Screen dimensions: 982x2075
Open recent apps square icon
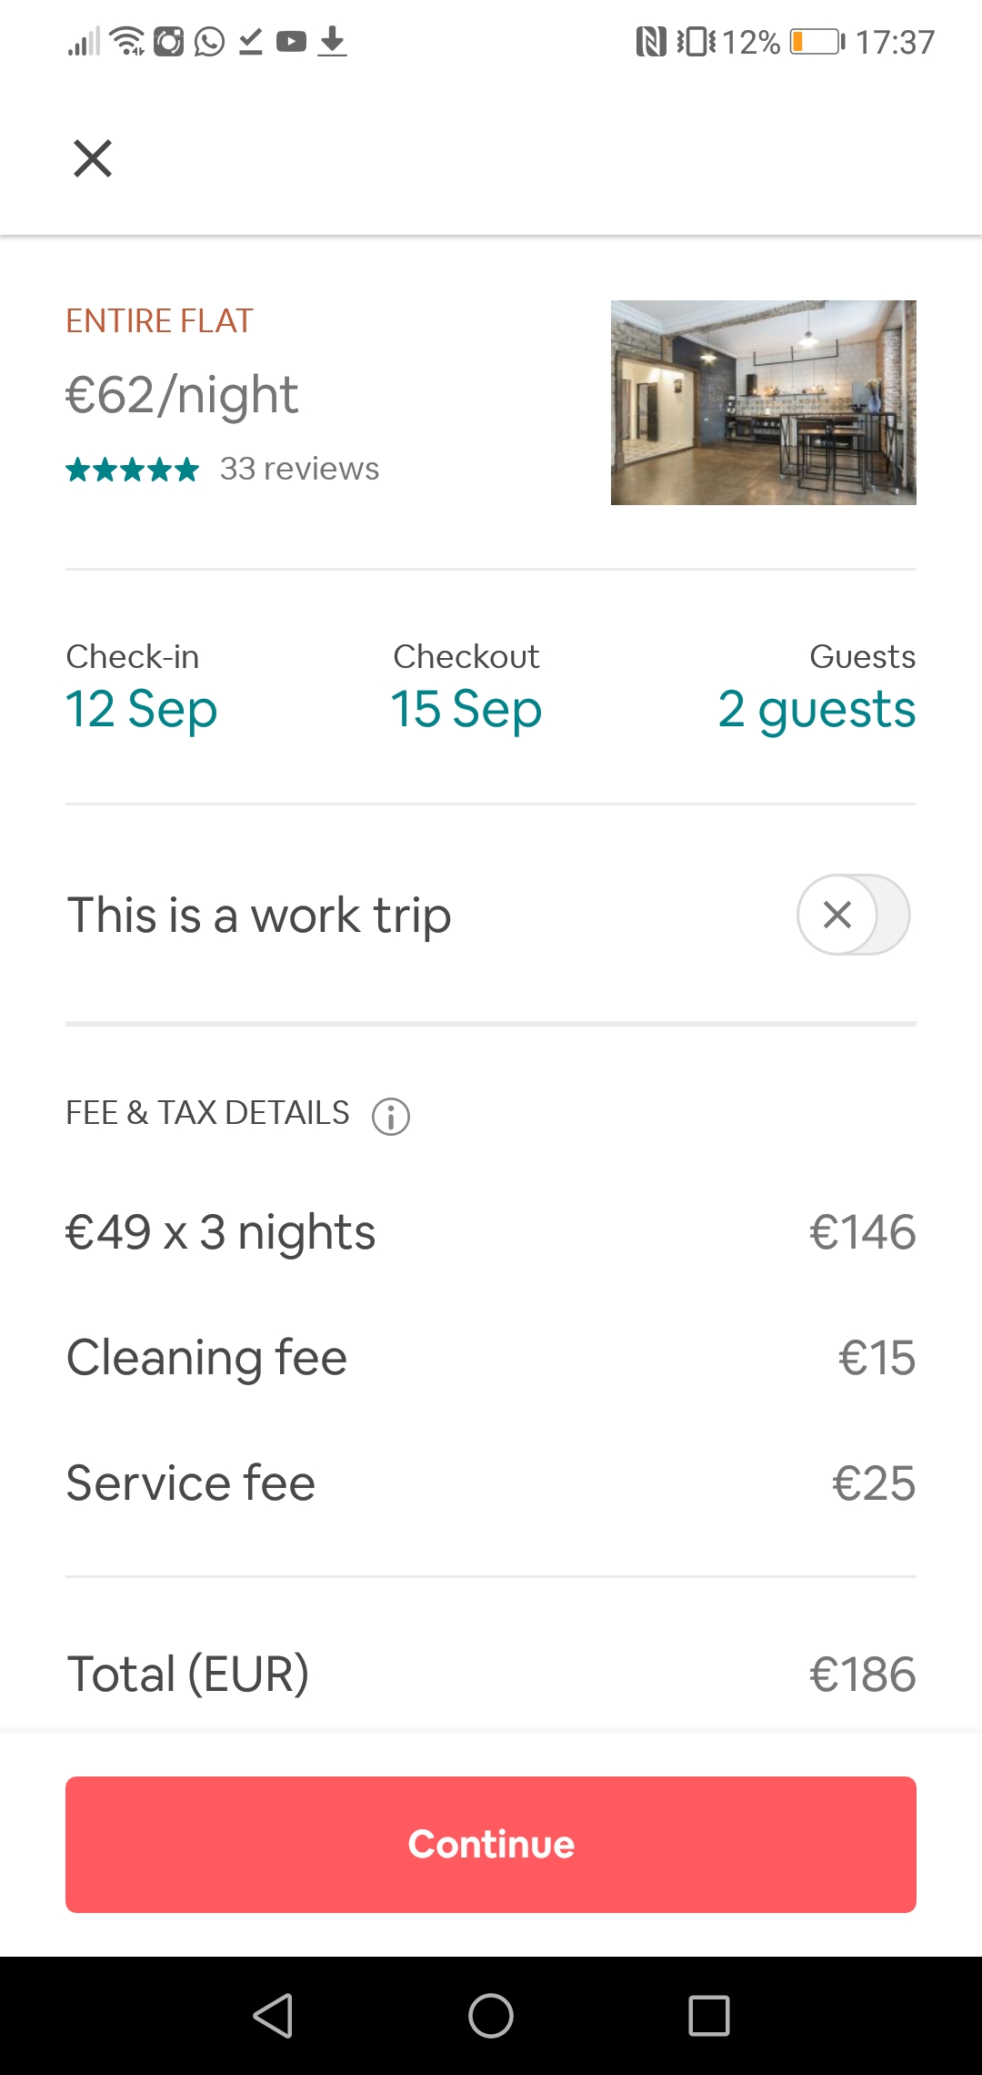709,2015
